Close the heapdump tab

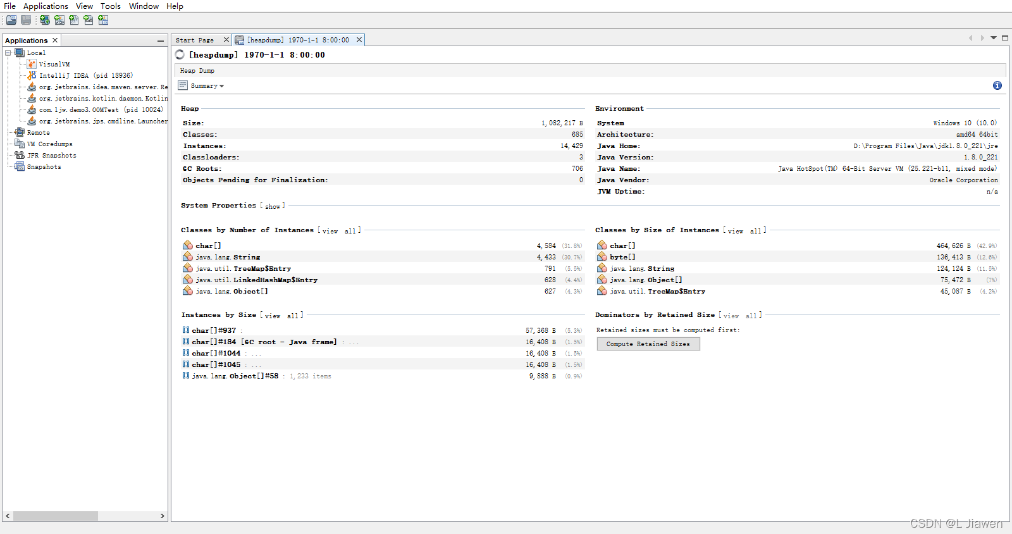pyautogui.click(x=359, y=40)
